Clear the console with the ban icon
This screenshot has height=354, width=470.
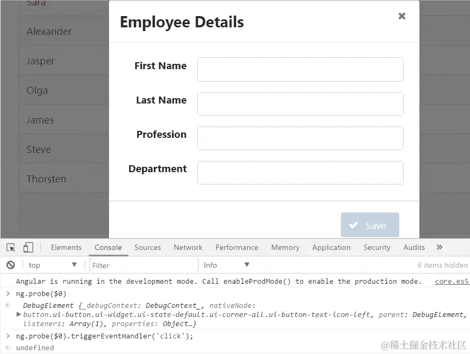point(11,265)
